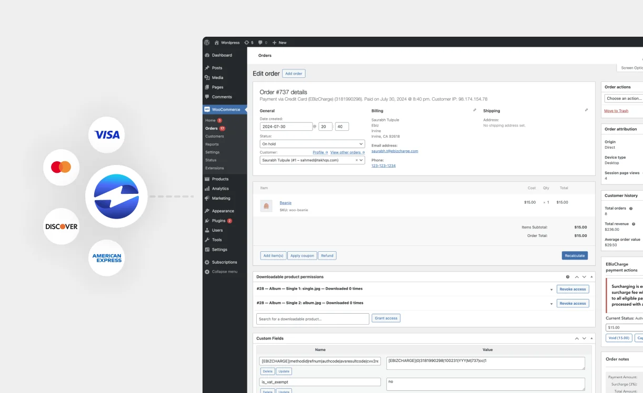This screenshot has width=643, height=393.
Task: Click the hour field showing 20
Action: tap(325, 127)
